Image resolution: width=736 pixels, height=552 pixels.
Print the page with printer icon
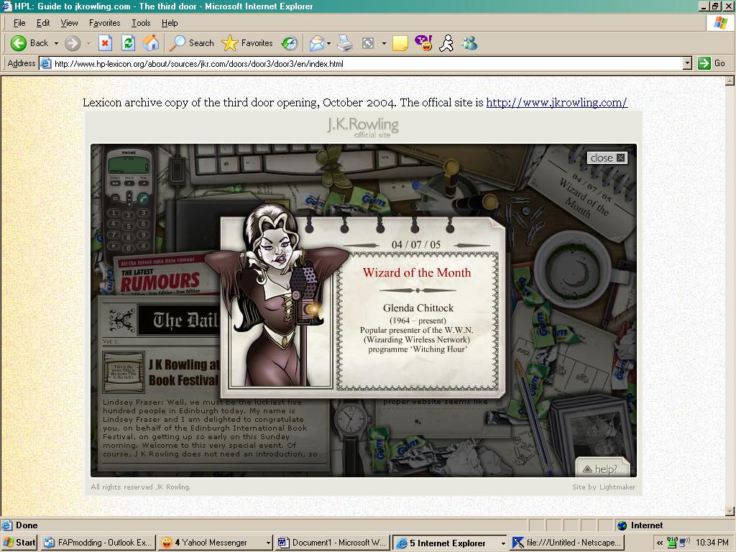click(x=345, y=43)
